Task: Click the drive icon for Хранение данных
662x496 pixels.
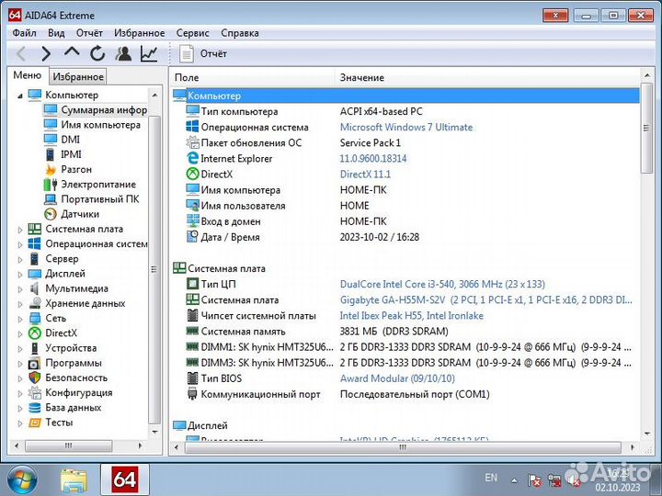Action: pos(35,303)
